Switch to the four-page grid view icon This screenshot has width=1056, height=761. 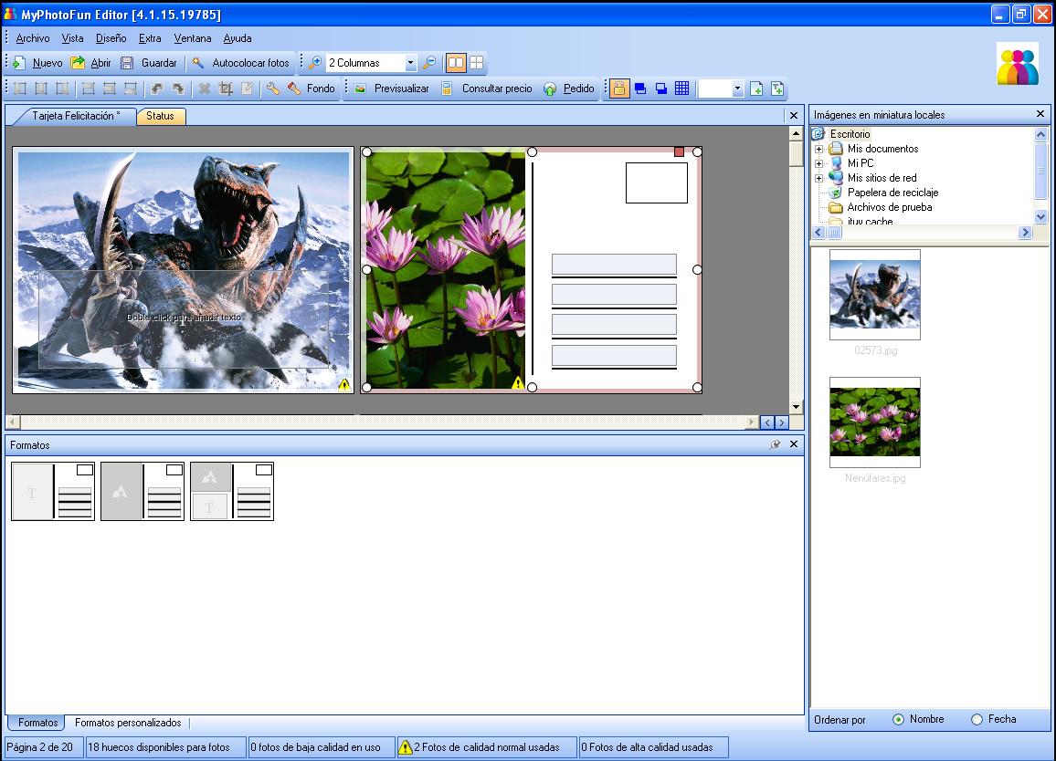[x=477, y=63]
